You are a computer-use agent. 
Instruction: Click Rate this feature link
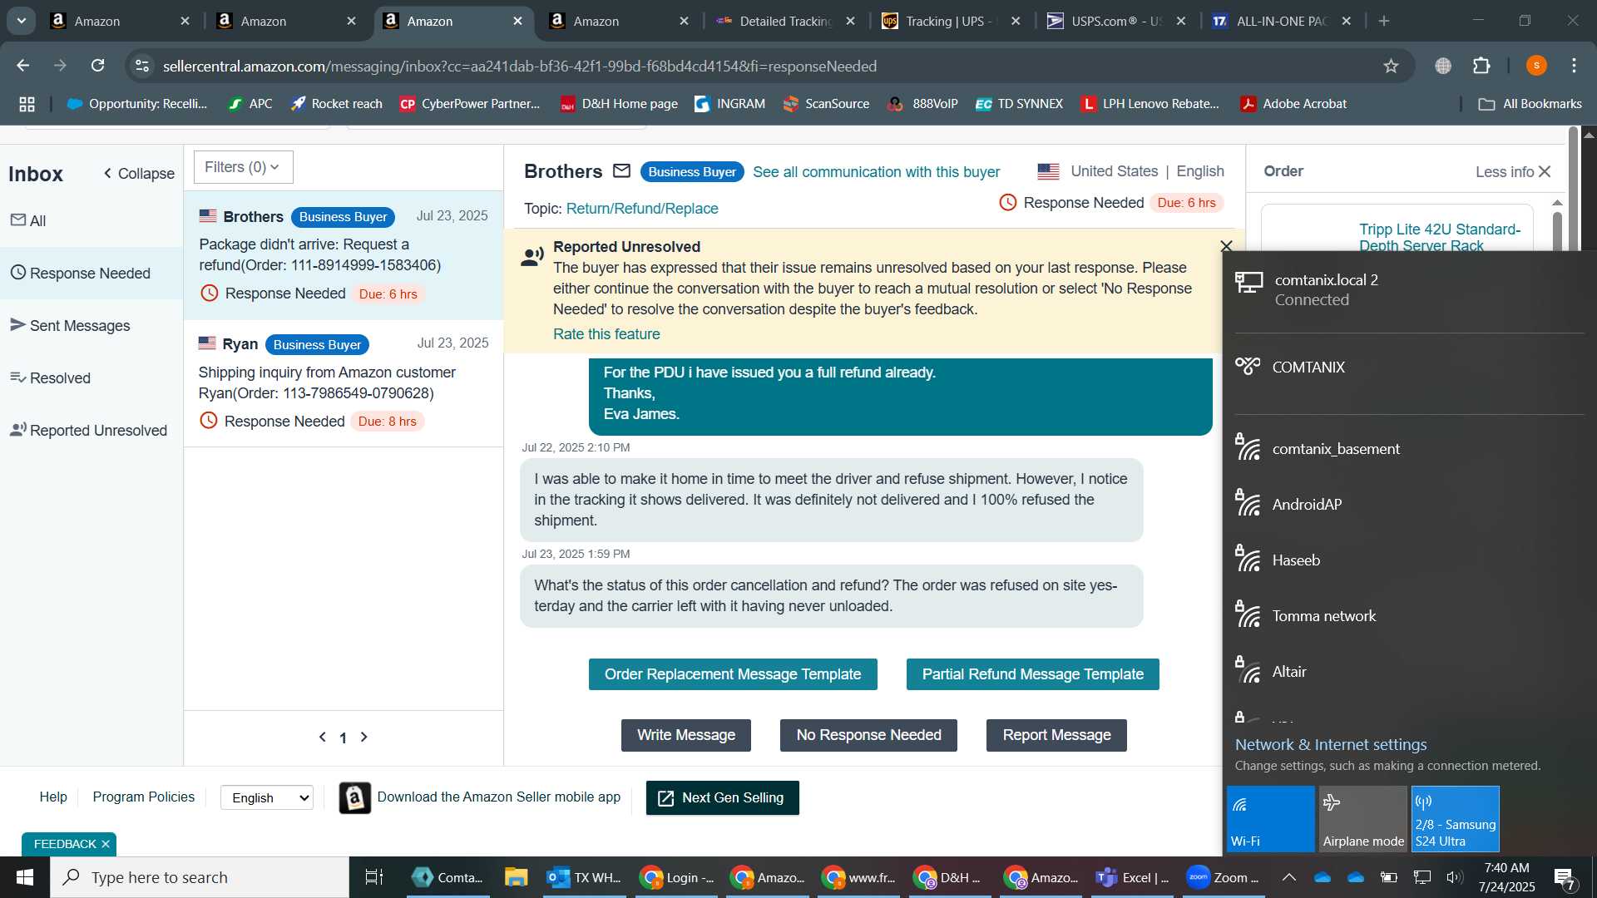pyautogui.click(x=606, y=334)
